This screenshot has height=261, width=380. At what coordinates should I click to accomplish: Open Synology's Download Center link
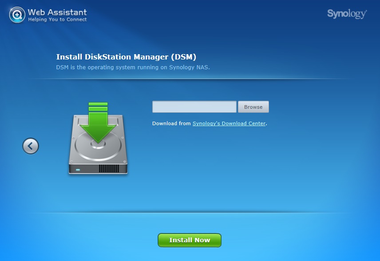click(x=229, y=123)
